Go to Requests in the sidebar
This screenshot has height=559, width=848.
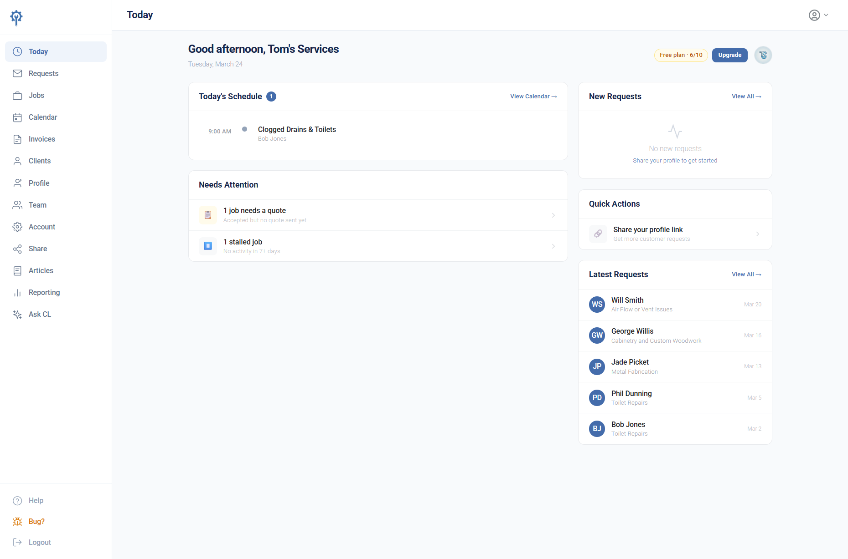[43, 74]
